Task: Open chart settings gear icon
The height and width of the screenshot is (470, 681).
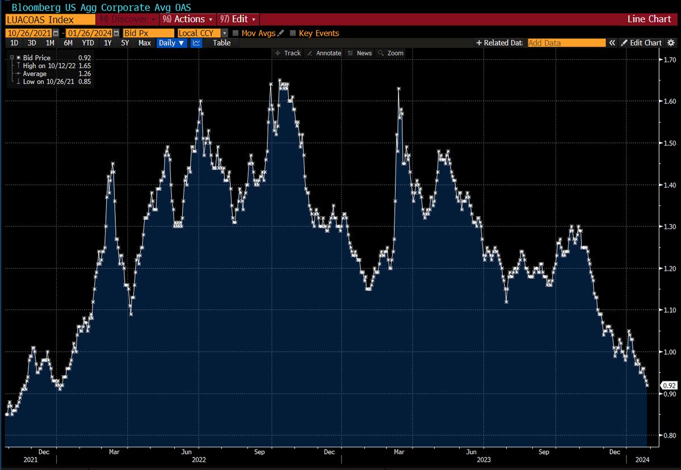Action: tap(671, 43)
